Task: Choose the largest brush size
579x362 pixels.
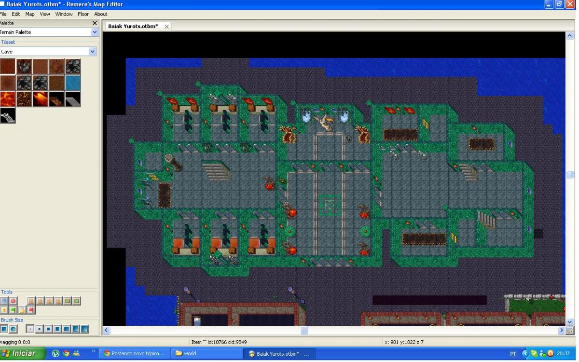Action: pyautogui.click(x=84, y=329)
